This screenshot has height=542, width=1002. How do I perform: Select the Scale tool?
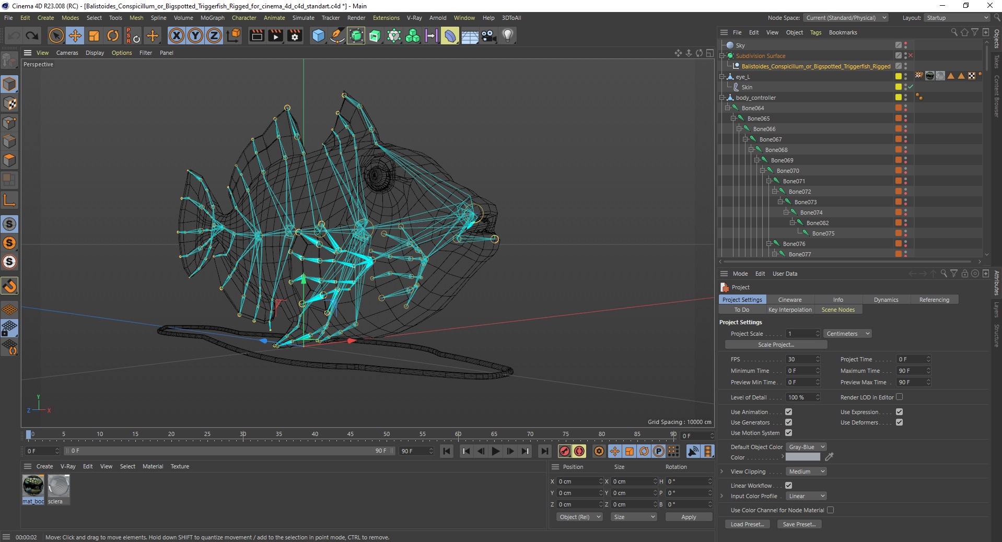[94, 36]
